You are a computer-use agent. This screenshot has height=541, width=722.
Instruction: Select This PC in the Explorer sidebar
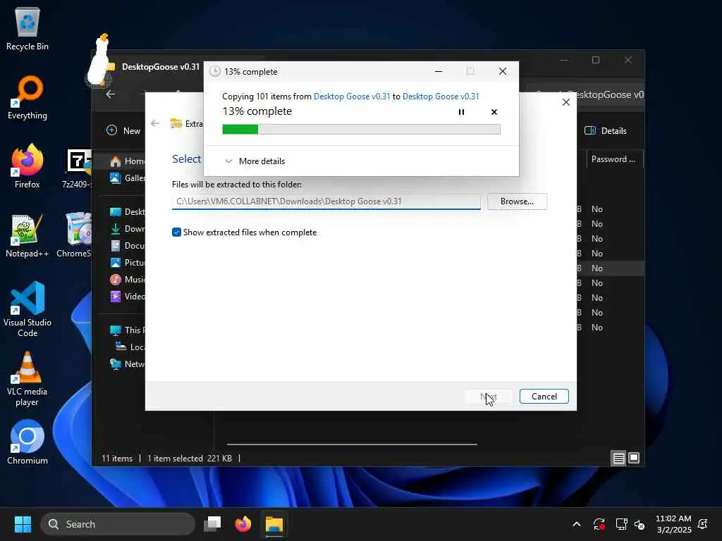(127, 330)
